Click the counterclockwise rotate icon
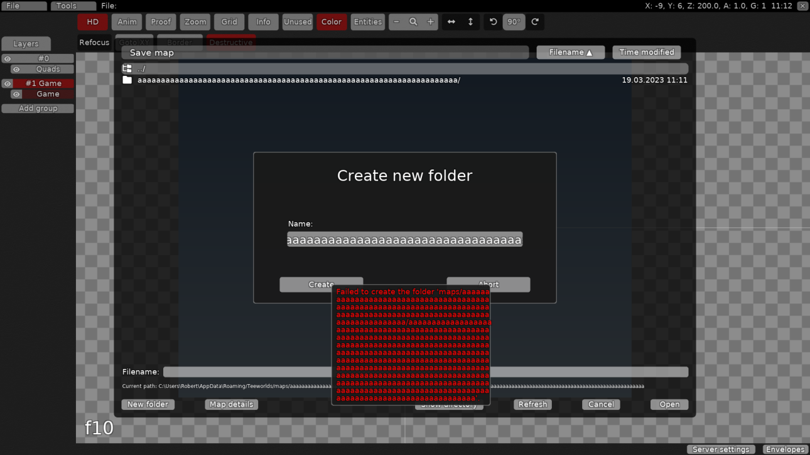Screen dimensions: 810x455 click(493, 21)
